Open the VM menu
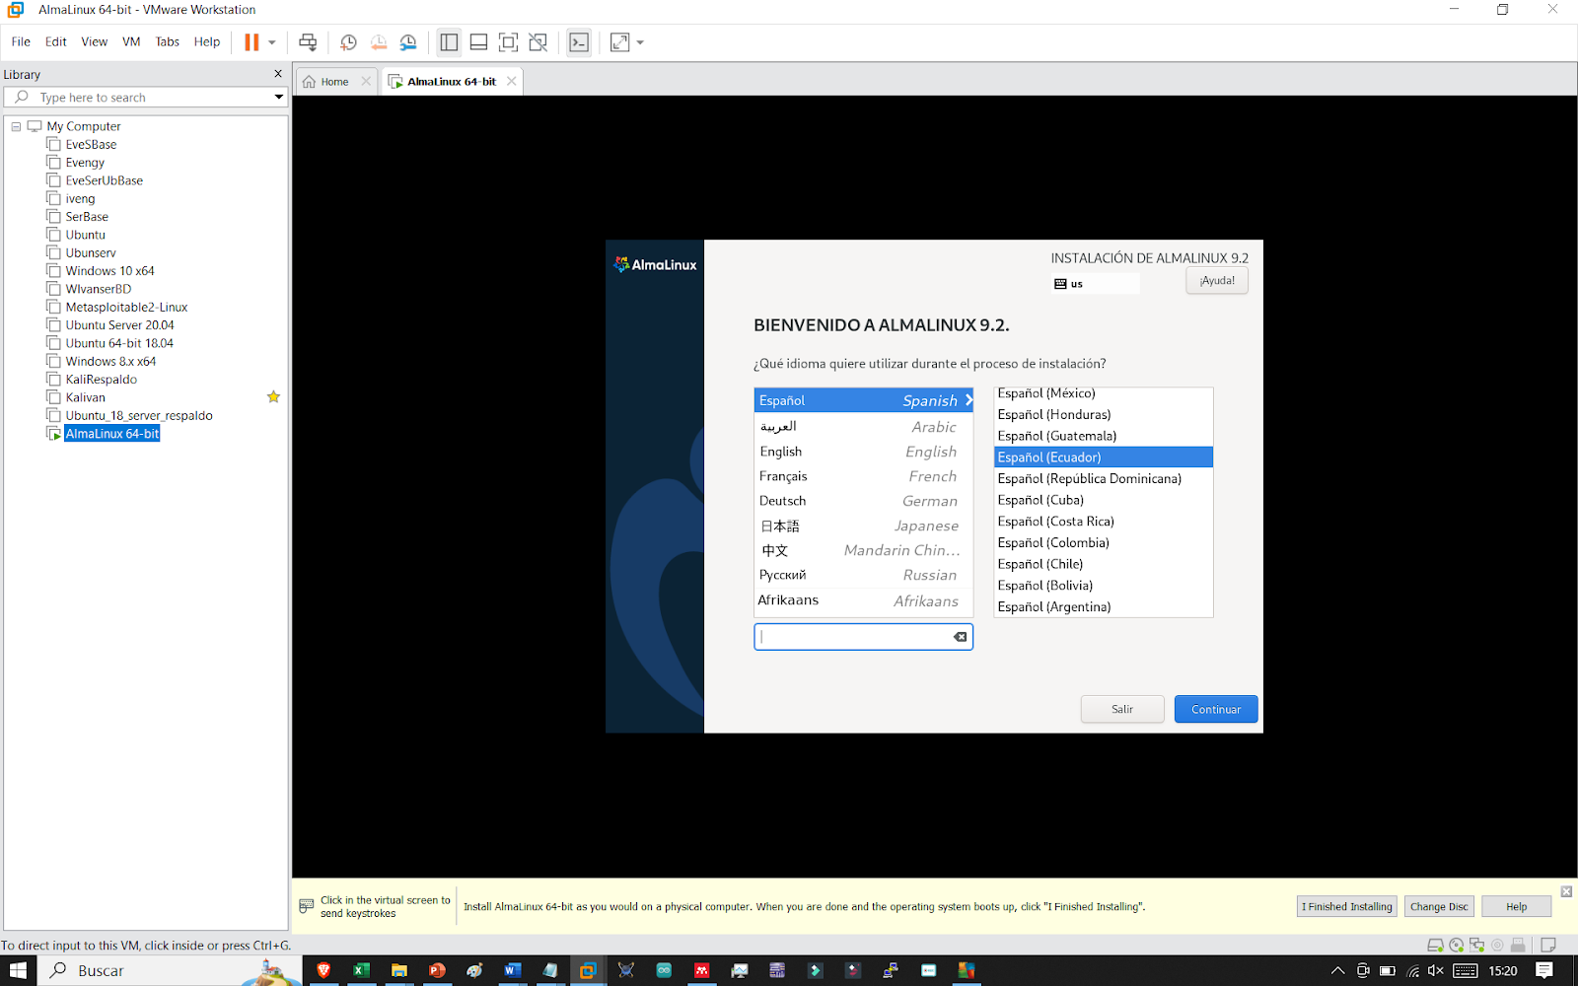The width and height of the screenshot is (1578, 986). [x=131, y=41]
